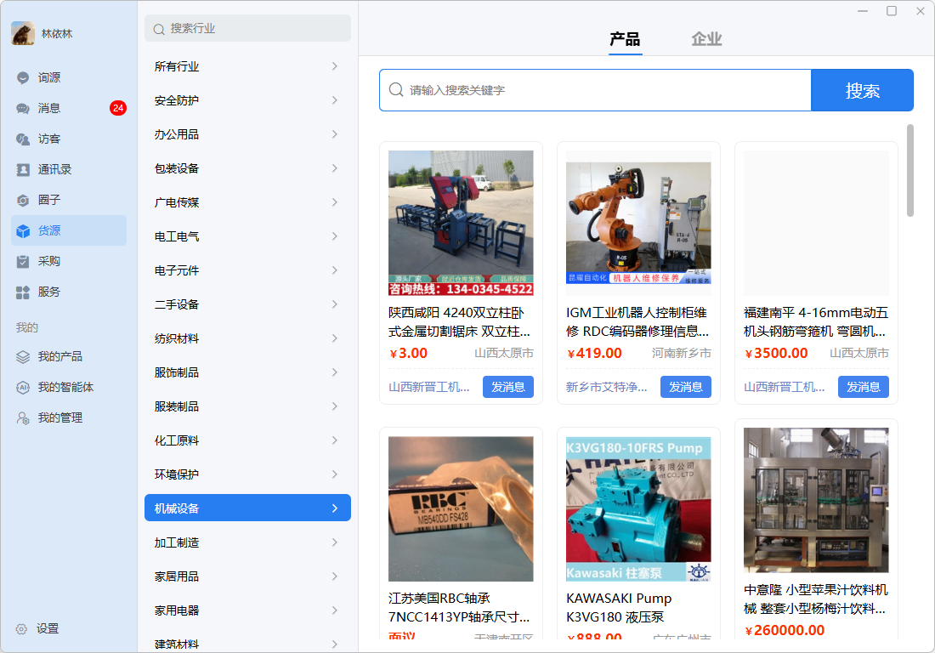Open the 圈子 circles icon
Screen dimensions: 935x653
pos(23,200)
